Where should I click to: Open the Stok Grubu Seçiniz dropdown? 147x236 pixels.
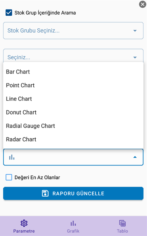coord(73,31)
